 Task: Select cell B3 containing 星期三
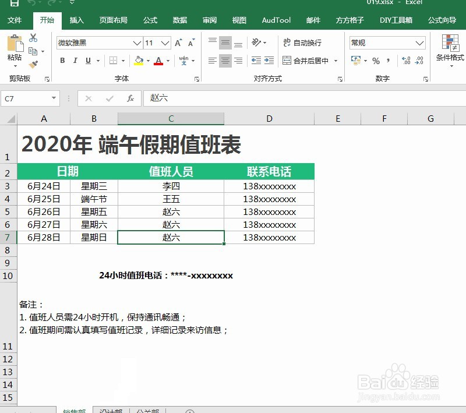[x=93, y=186]
